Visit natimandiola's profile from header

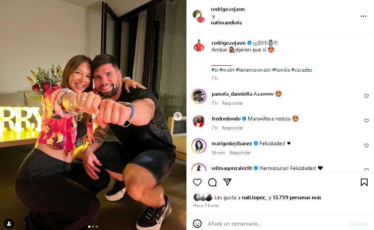point(226,23)
